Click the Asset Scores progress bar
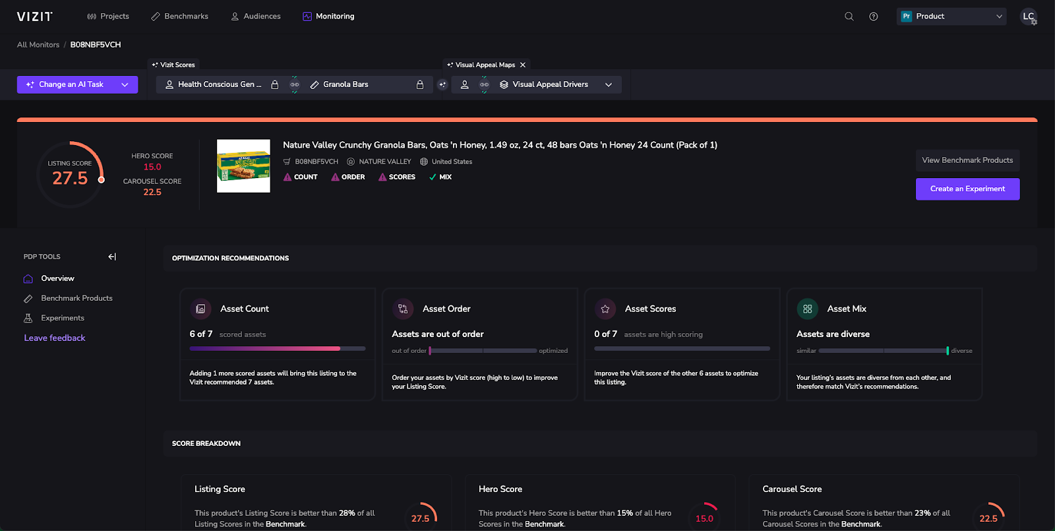The height and width of the screenshot is (531, 1055). [x=682, y=348]
